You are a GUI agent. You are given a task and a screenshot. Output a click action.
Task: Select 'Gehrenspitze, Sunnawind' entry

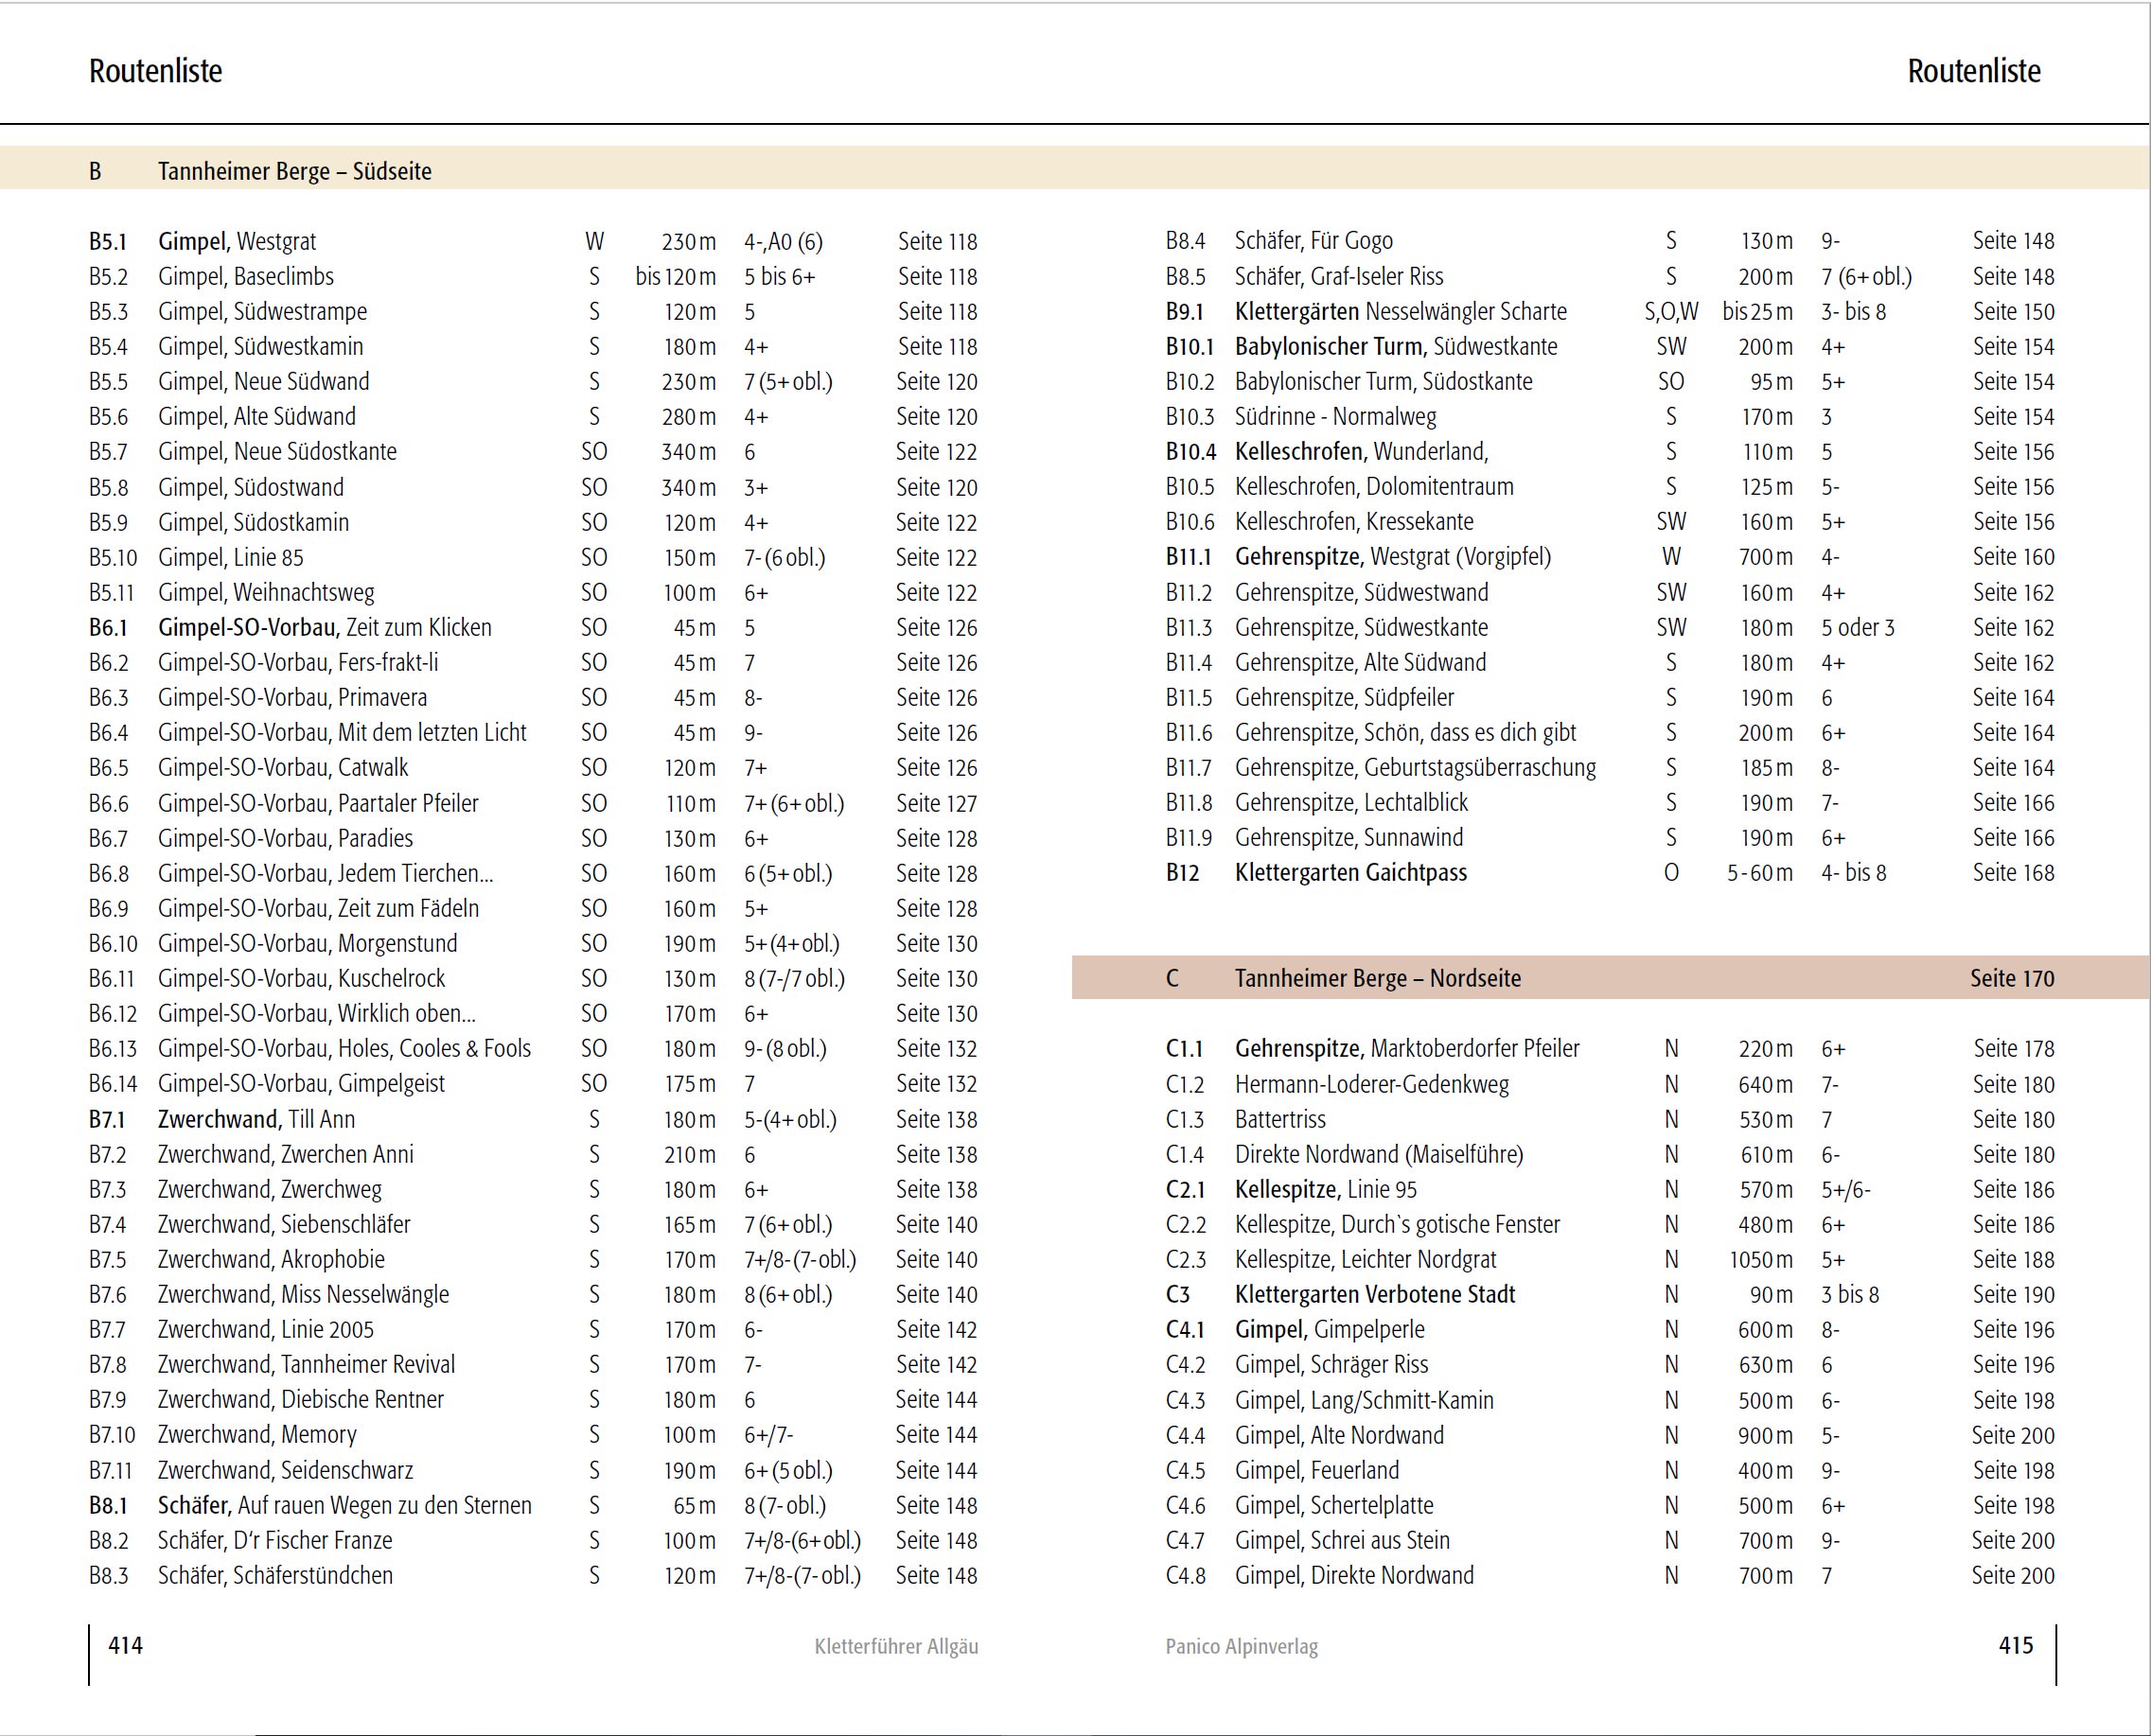(1349, 837)
